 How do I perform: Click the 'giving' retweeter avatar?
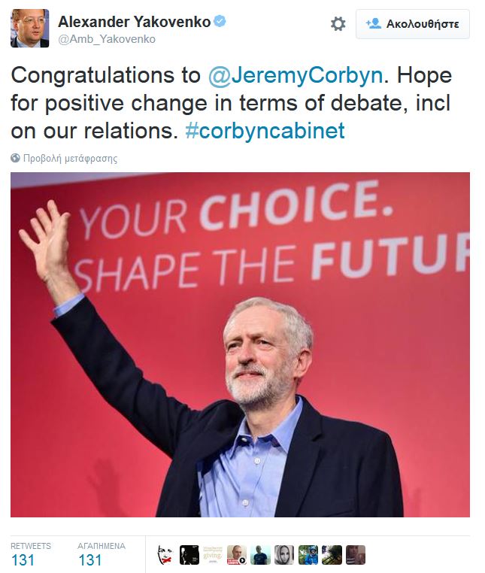pyautogui.click(x=213, y=555)
